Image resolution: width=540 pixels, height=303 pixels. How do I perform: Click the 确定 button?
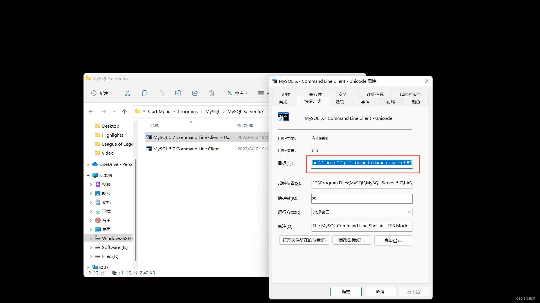coord(346,291)
